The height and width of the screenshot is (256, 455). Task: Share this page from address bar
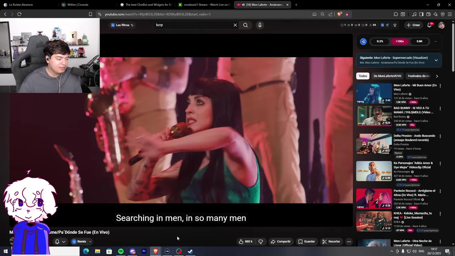[331, 14]
